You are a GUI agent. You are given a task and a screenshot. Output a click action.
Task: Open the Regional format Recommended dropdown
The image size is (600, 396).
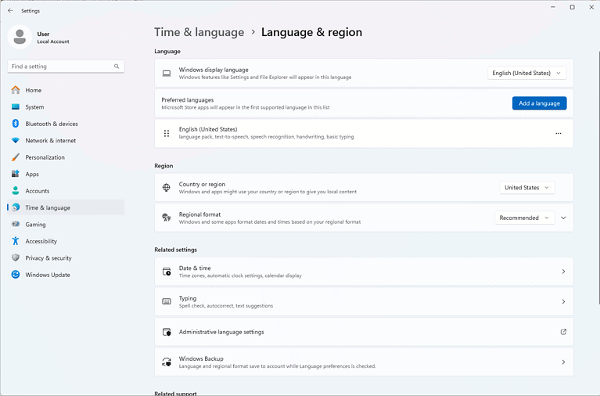click(523, 218)
